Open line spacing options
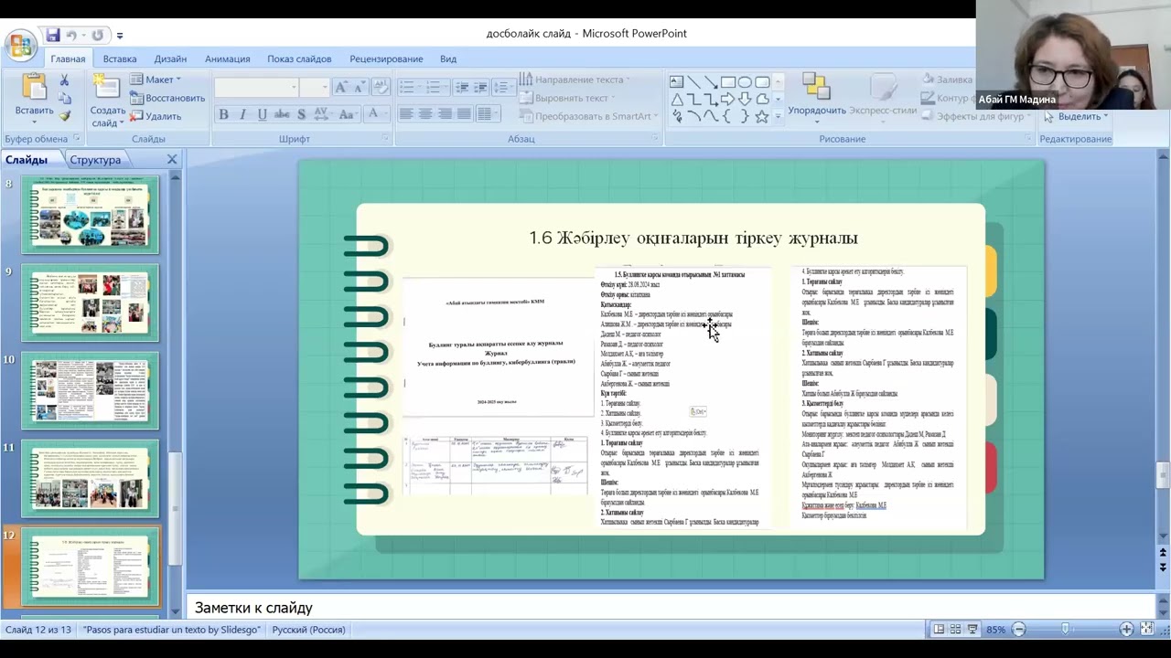1171x658 pixels. coord(503,88)
